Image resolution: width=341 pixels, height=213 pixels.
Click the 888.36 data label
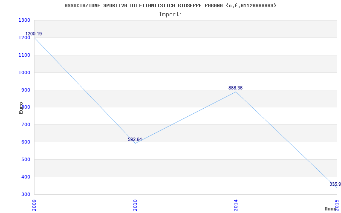236,88
